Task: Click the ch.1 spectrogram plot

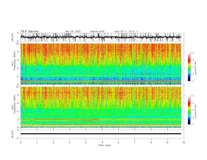Action: point(101,64)
